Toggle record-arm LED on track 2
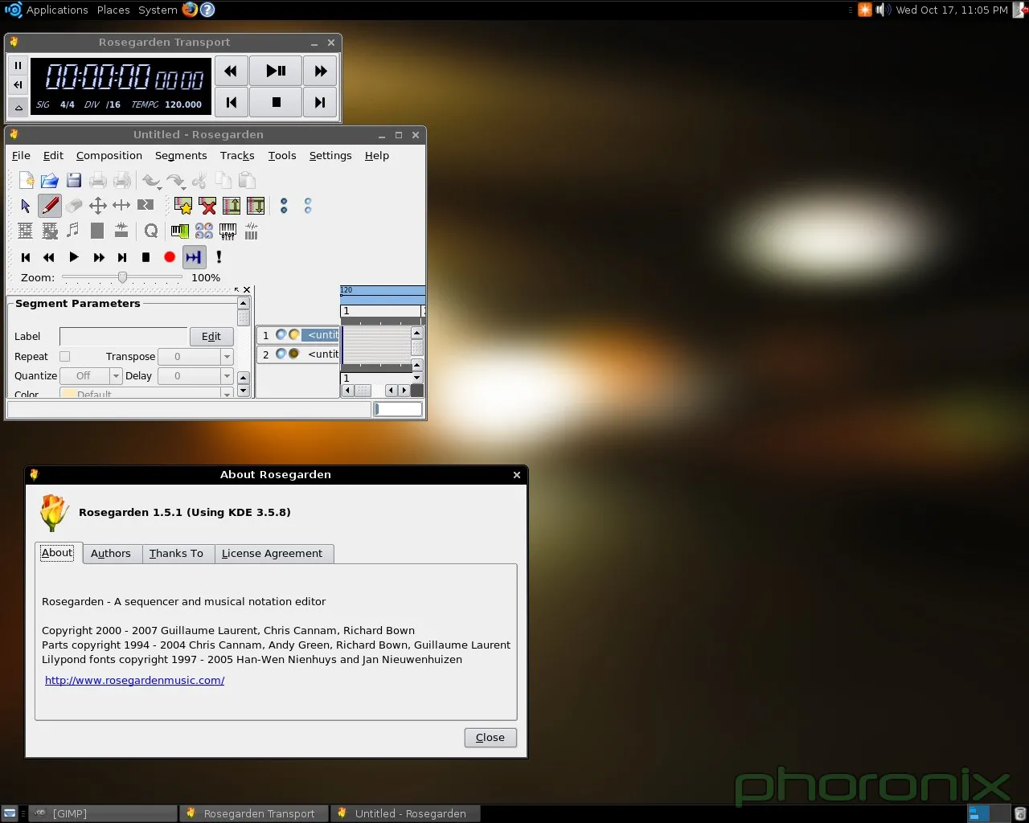The image size is (1029, 823). (x=293, y=354)
